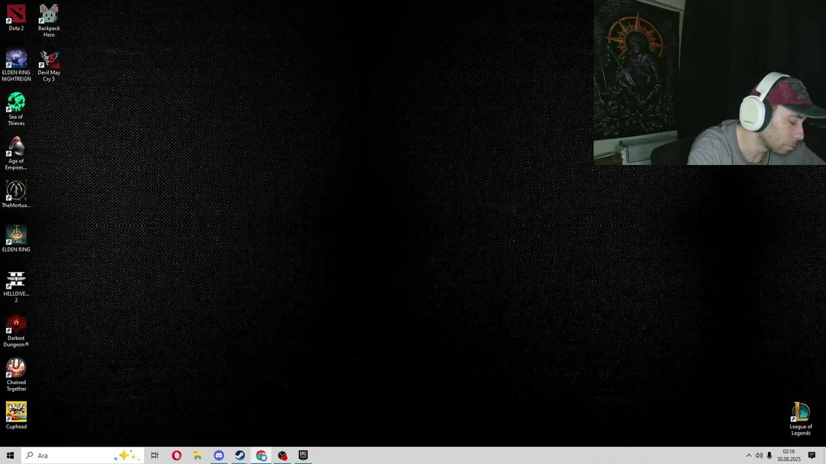Open File Explorer from the taskbar
Screen dimensions: 826x464
(x=197, y=456)
